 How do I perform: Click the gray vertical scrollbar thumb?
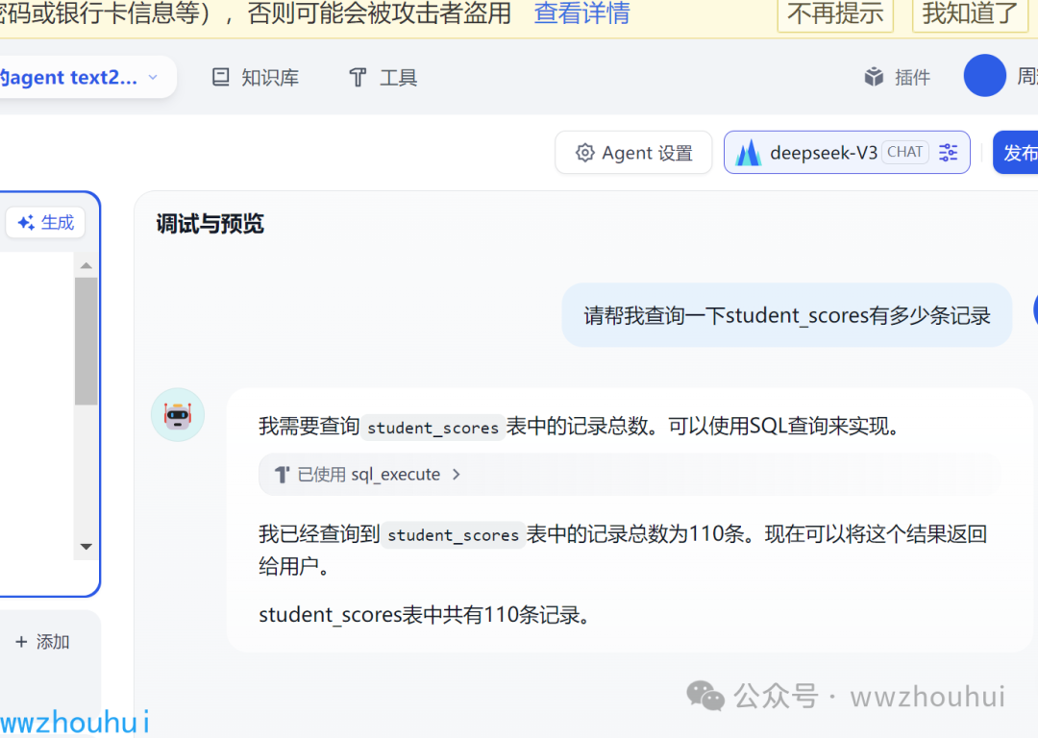coord(86,341)
